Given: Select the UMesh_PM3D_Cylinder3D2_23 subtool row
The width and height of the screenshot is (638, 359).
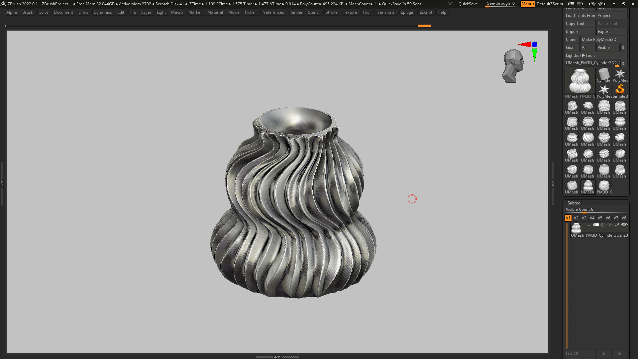Looking at the screenshot, I should (599, 230).
